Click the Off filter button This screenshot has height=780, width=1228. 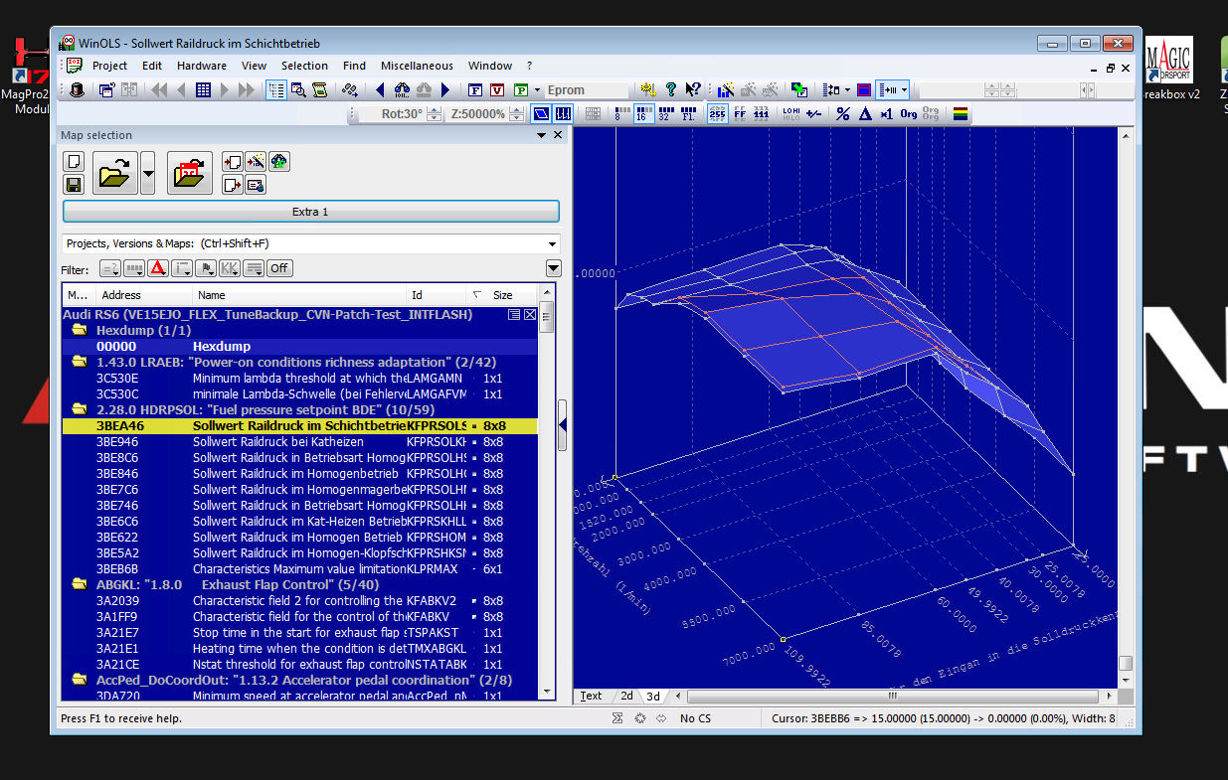[279, 268]
